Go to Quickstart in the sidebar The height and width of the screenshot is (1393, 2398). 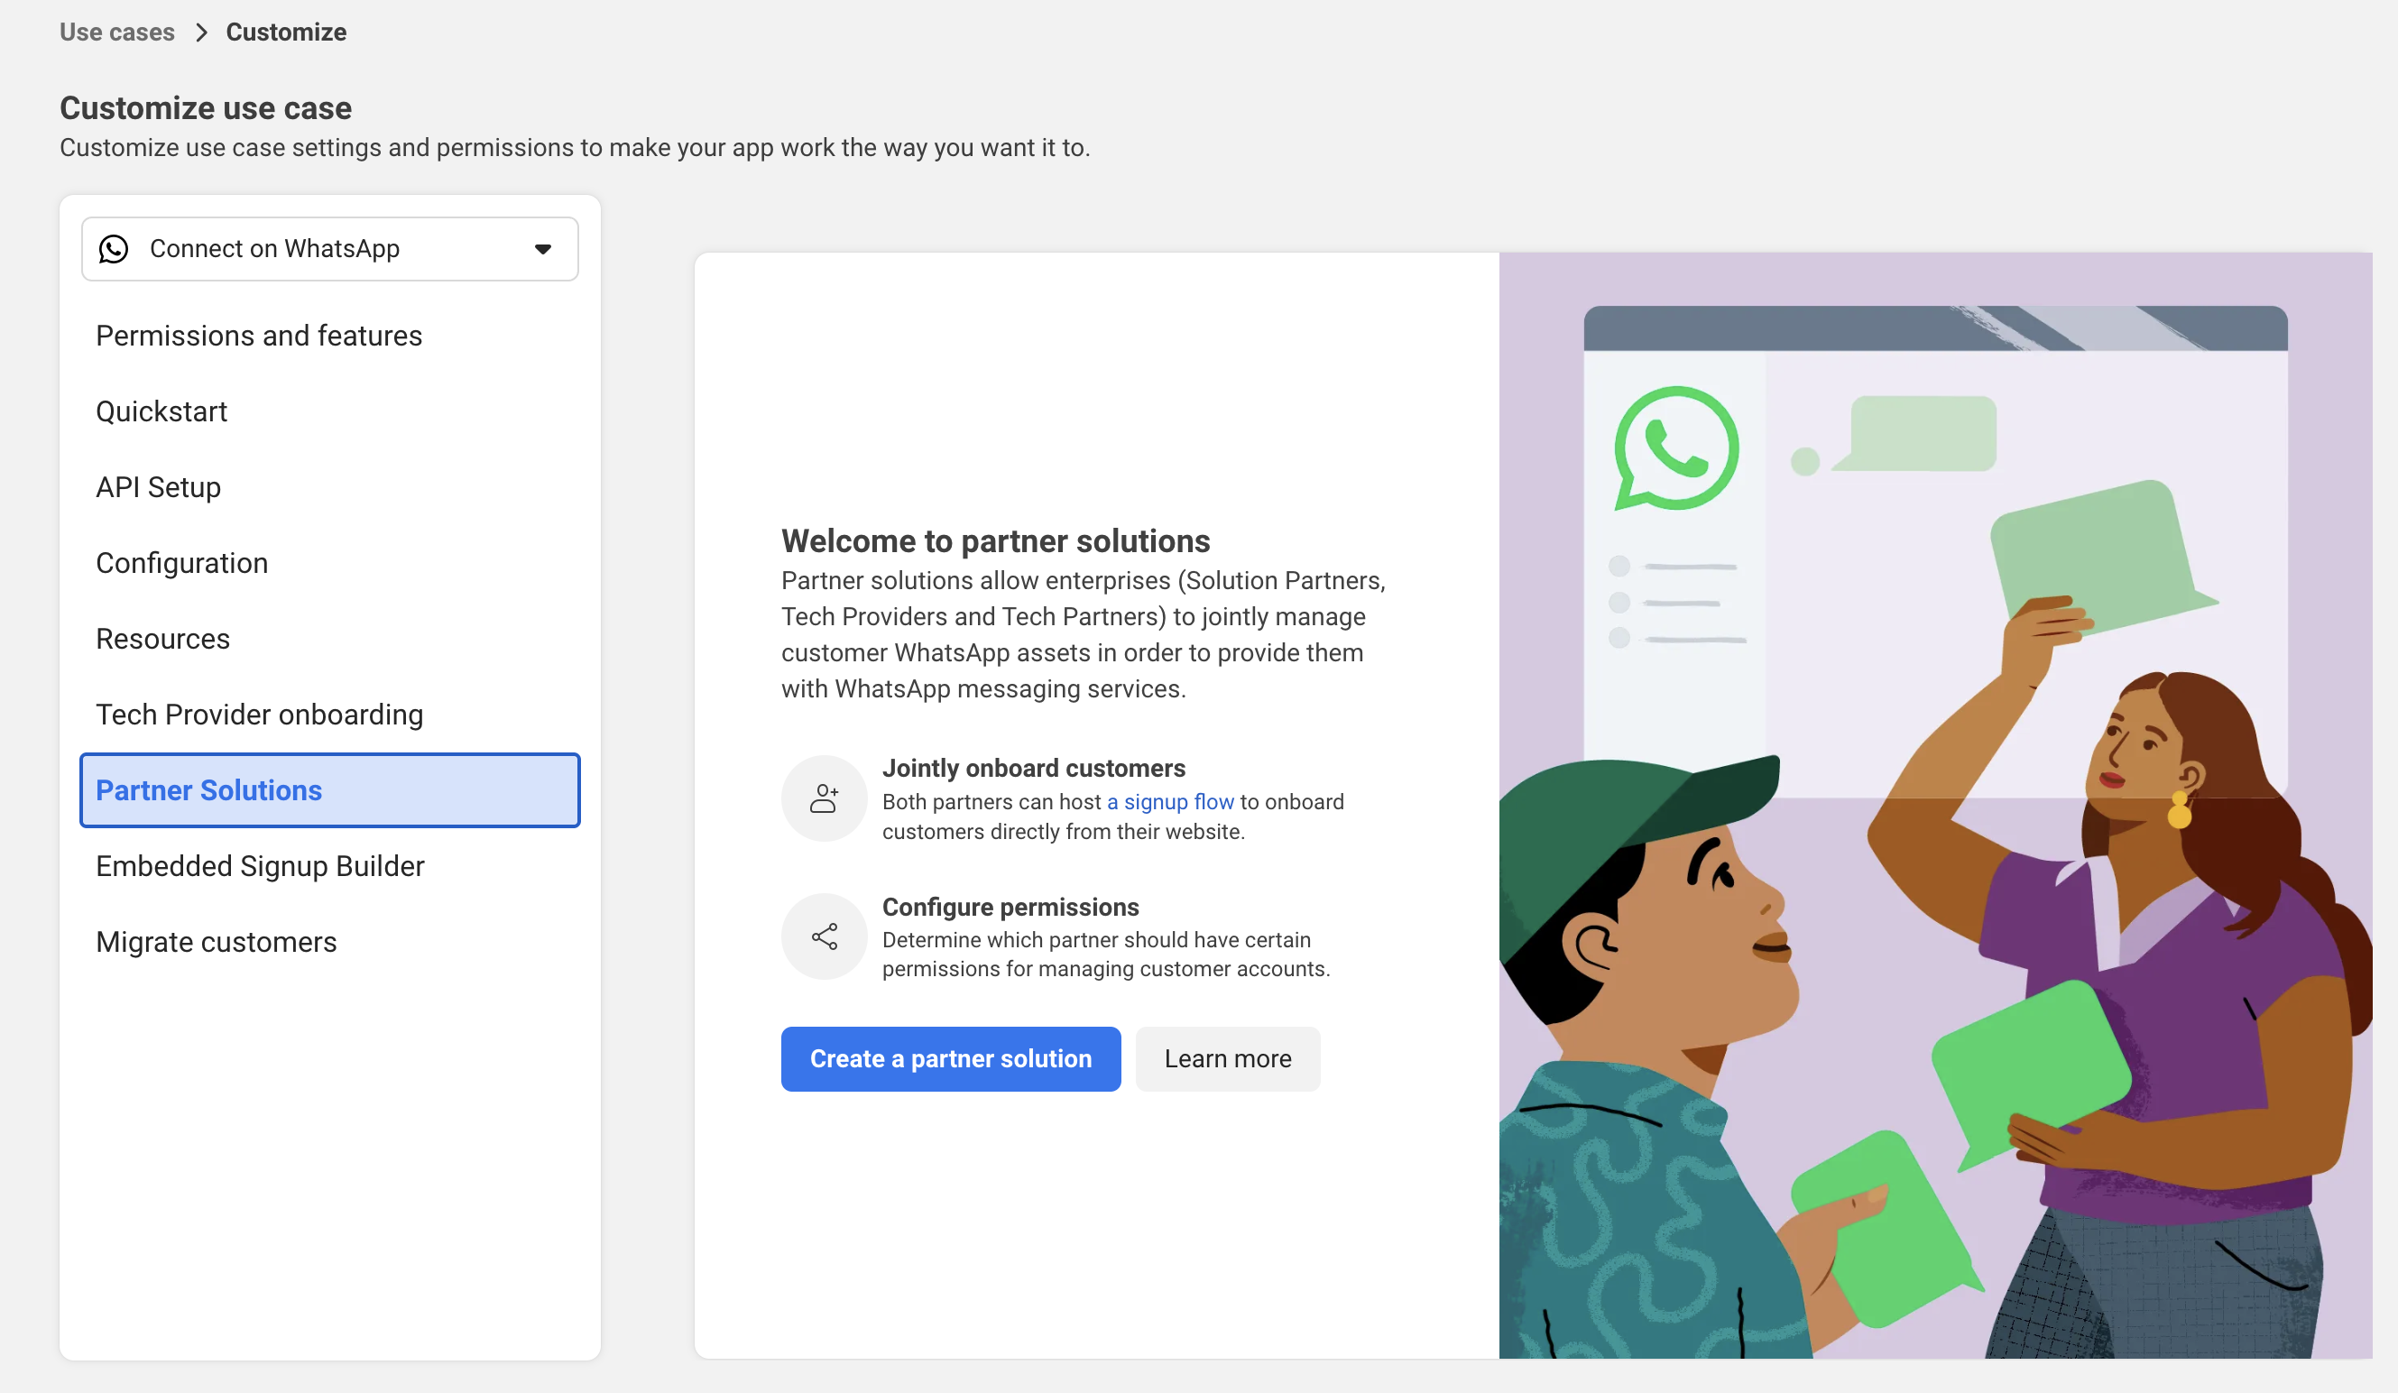(161, 412)
